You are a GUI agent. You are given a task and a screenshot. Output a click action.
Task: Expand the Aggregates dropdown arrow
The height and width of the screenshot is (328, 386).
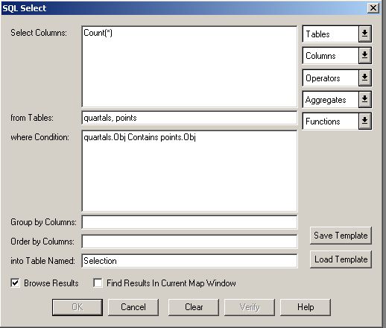(x=364, y=100)
